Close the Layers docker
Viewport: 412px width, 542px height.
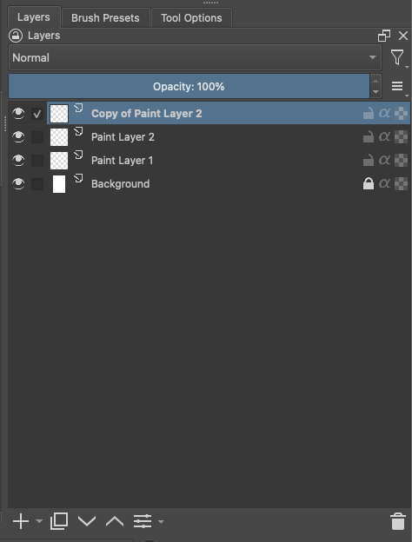point(403,36)
